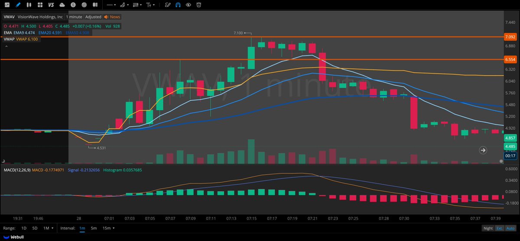Click the Vol 928 readout
The image size is (520, 241).
click(113, 26)
